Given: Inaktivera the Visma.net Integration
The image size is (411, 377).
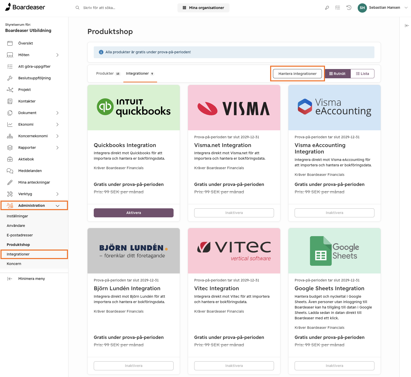Looking at the screenshot, I should click(234, 213).
